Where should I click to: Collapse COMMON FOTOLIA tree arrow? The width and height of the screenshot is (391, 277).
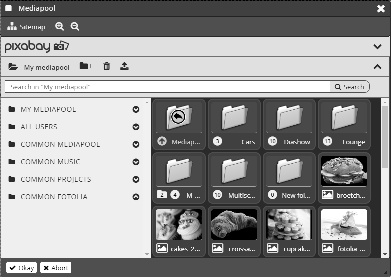click(x=136, y=197)
